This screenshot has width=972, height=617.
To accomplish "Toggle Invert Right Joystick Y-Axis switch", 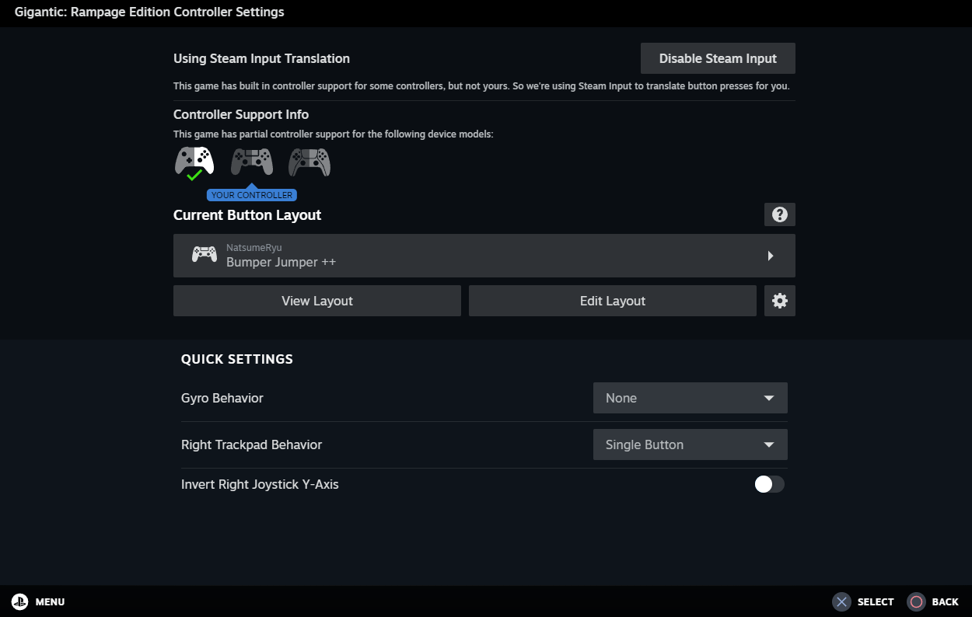I will (769, 484).
